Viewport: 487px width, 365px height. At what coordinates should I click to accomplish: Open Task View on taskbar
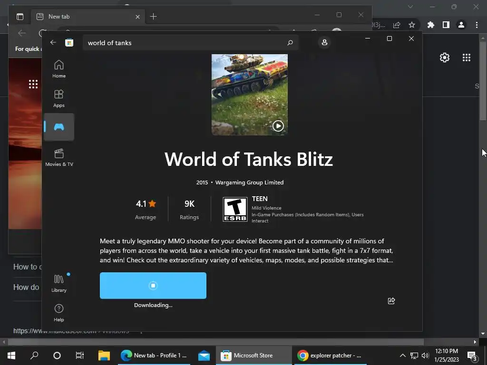pyautogui.click(x=80, y=355)
